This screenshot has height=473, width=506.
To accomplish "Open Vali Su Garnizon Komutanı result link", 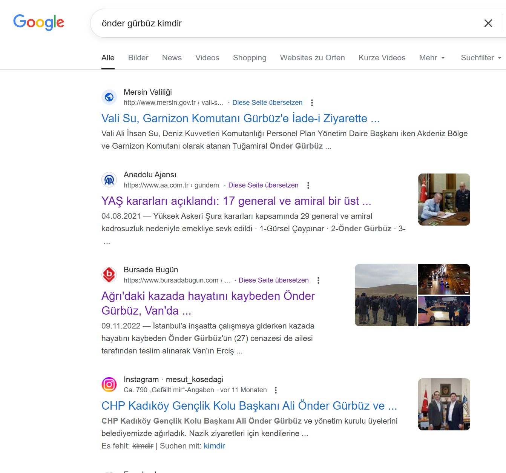I will [240, 118].
